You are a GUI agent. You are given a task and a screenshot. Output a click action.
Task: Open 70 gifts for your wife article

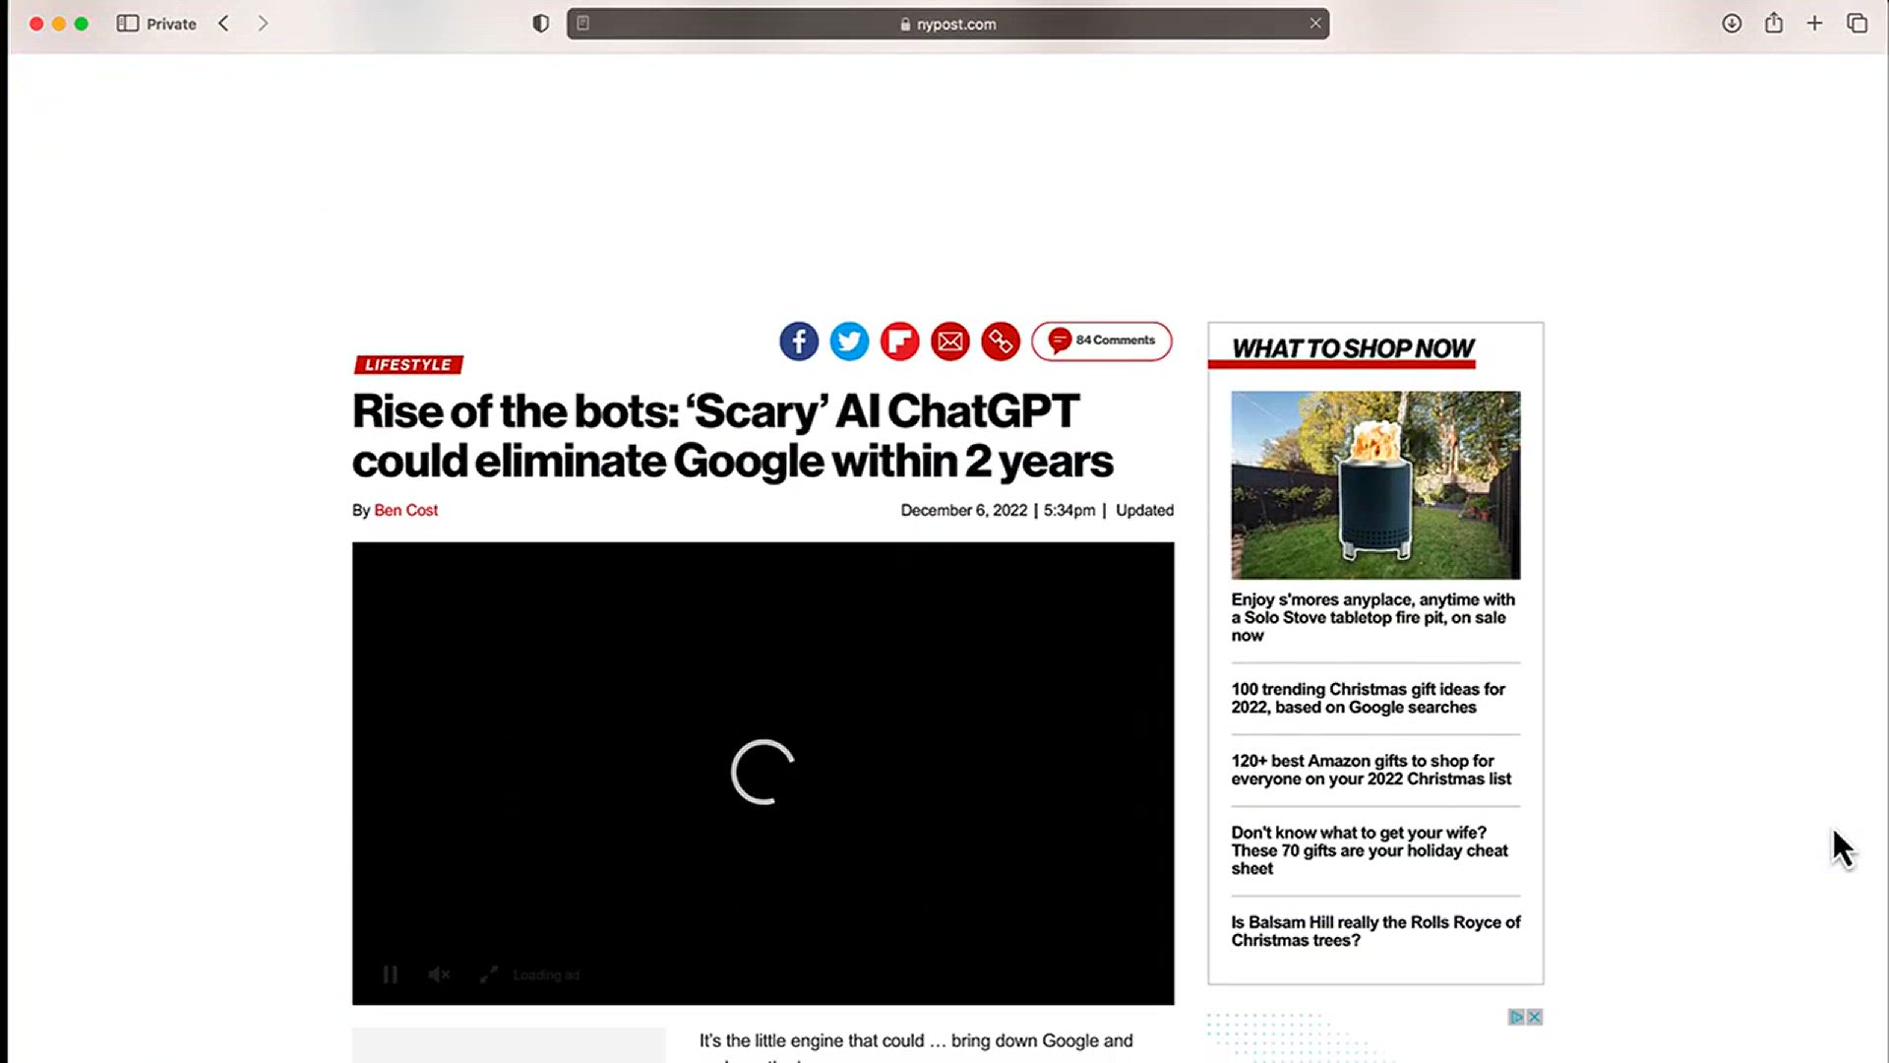[1370, 850]
